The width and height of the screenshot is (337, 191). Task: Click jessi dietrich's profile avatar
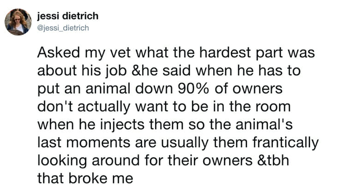click(x=18, y=22)
